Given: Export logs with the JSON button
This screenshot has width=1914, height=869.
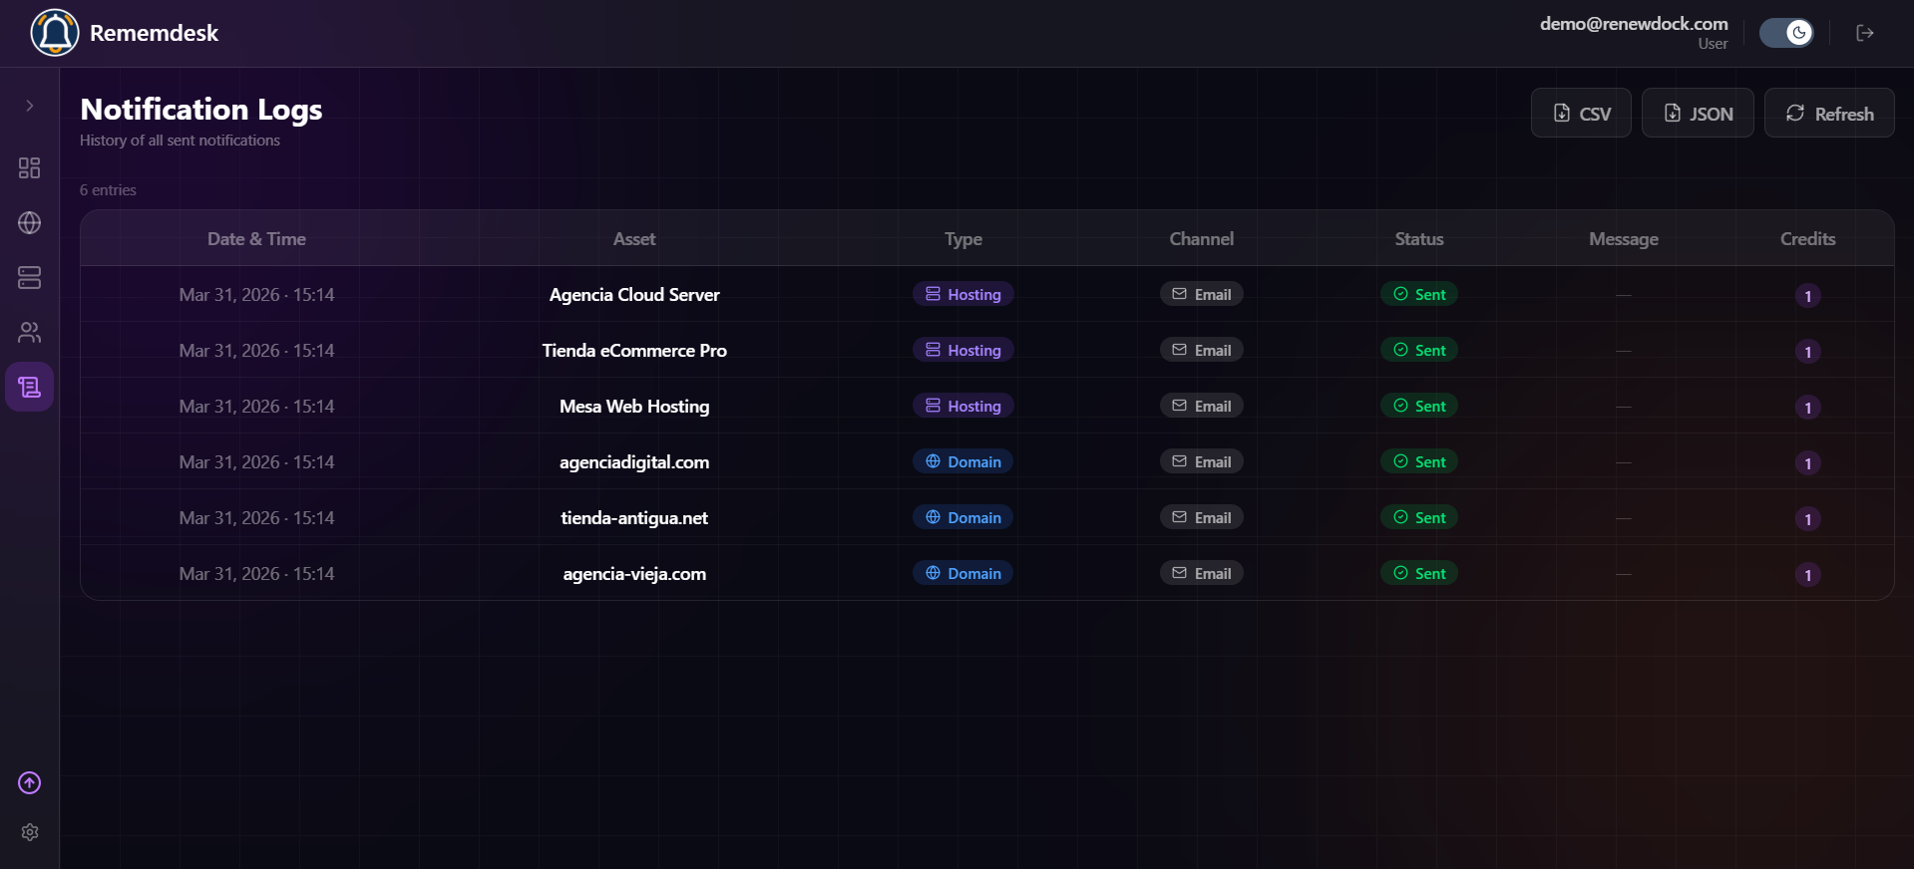Looking at the screenshot, I should pos(1698,113).
